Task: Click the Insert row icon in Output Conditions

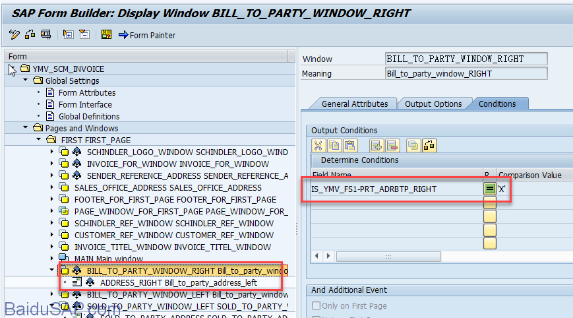Action: pos(376,146)
